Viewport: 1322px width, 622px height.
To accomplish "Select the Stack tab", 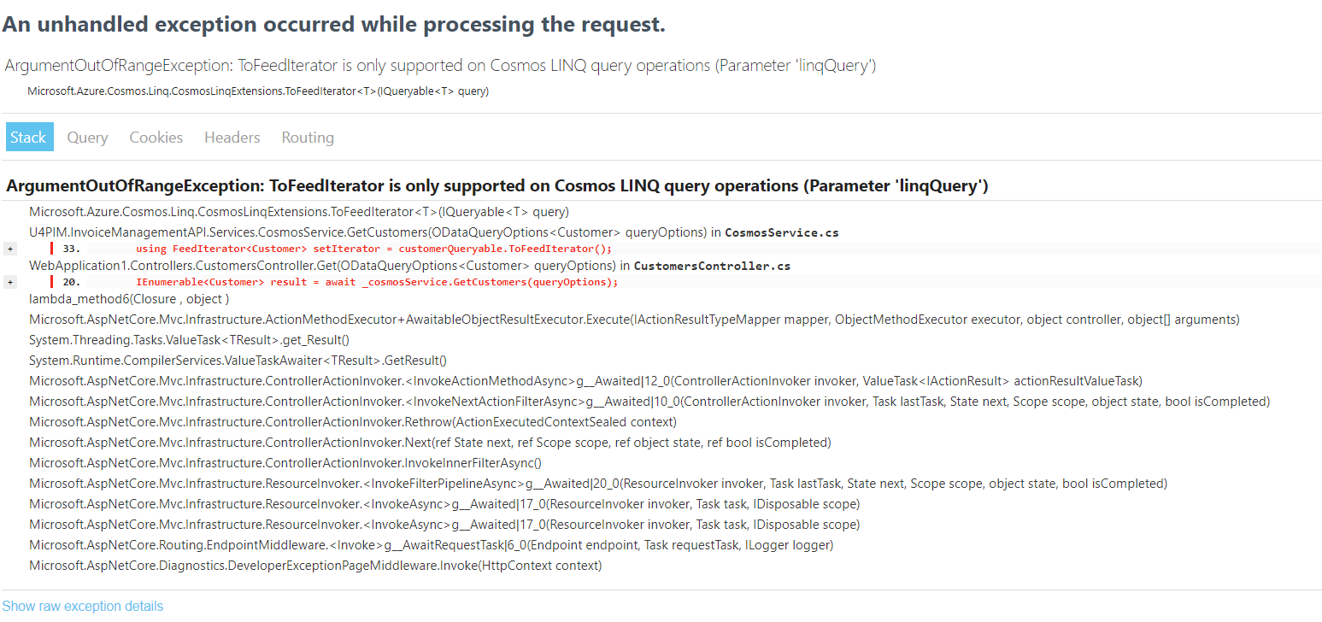I will click(x=29, y=137).
